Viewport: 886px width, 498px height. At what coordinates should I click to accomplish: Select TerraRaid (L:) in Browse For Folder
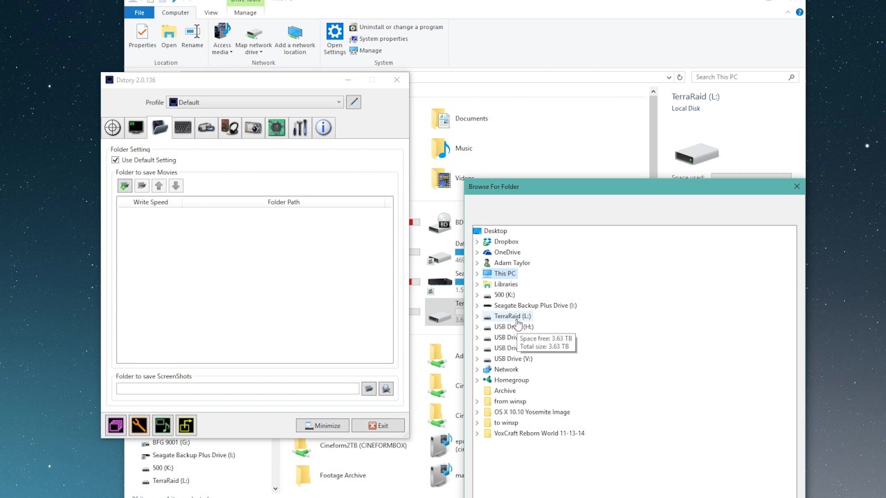point(512,316)
